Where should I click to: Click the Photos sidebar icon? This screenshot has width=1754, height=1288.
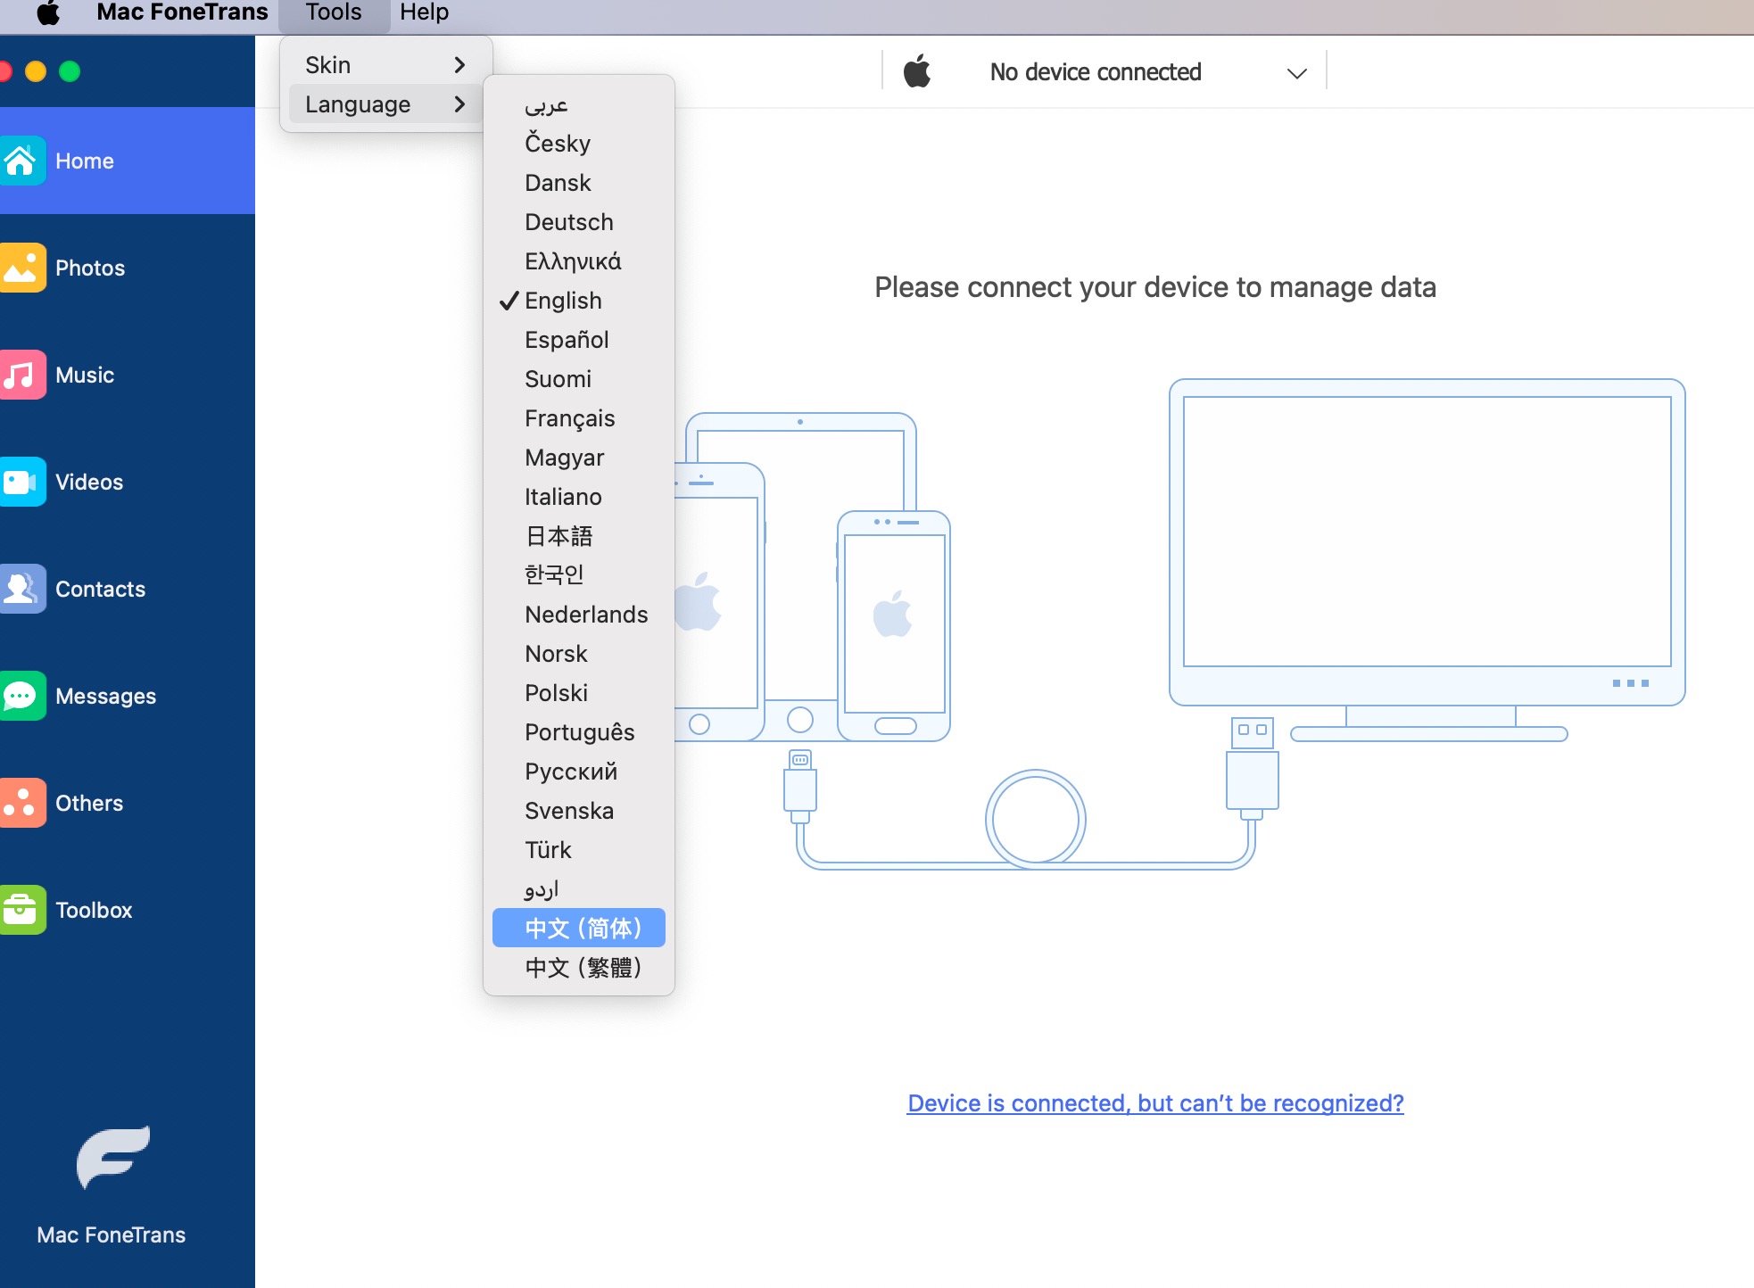click(21, 268)
